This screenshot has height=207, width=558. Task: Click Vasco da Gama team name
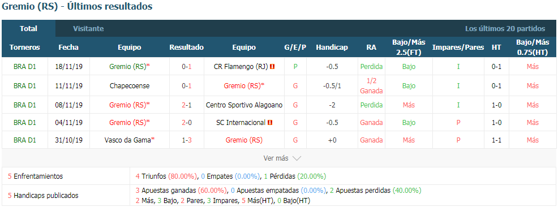point(130,140)
